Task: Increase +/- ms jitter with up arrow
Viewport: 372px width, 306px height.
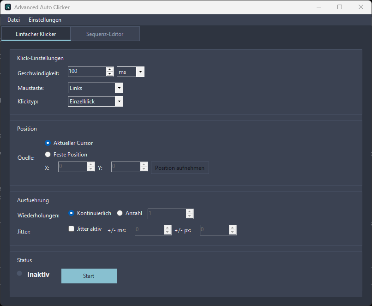Action: point(167,228)
